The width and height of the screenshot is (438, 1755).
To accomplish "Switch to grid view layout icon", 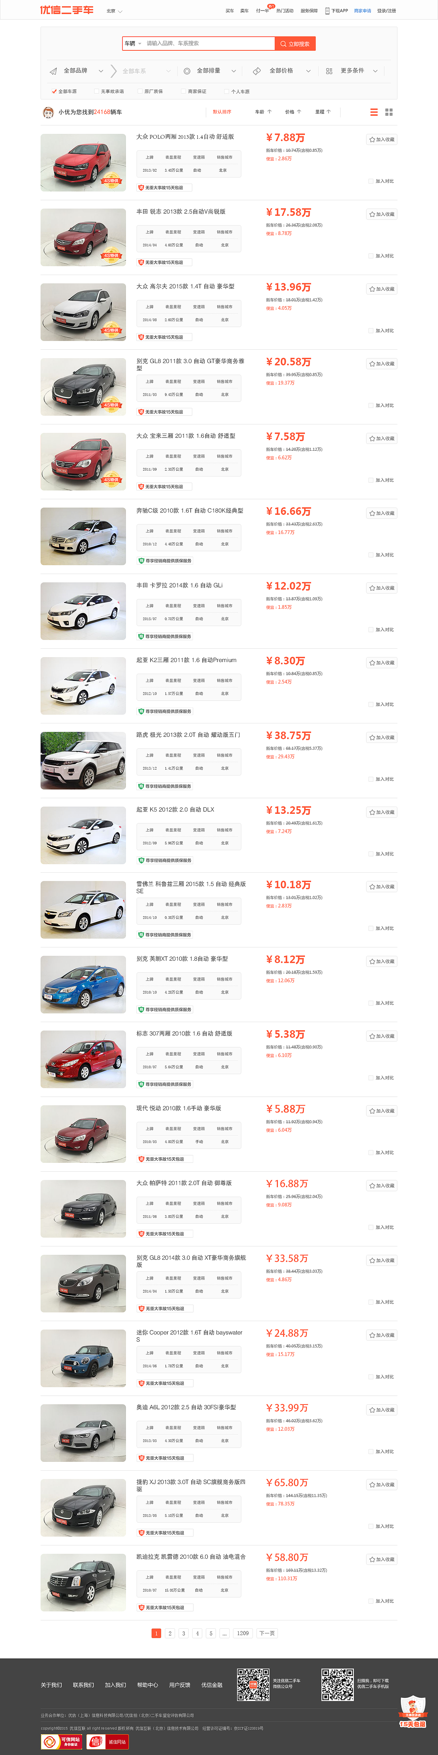I will [389, 112].
